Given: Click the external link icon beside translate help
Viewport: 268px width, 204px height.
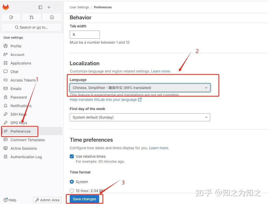Looking at the screenshot, I should (140, 99).
